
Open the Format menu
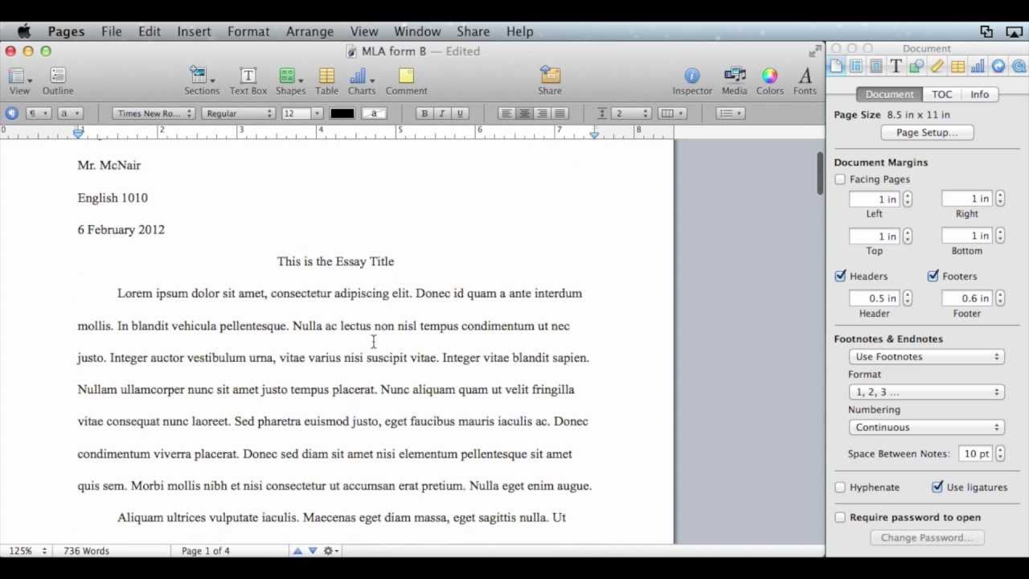click(248, 31)
